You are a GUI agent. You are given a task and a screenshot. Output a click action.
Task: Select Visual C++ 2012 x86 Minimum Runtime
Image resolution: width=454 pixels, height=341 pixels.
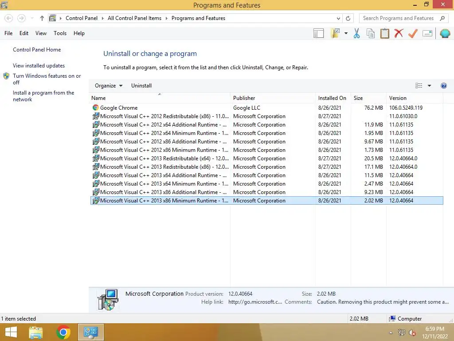[x=266, y=150]
